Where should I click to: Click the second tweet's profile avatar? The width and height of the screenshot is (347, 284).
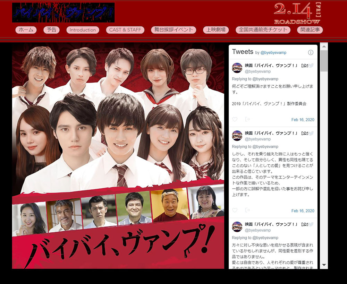[x=237, y=136]
